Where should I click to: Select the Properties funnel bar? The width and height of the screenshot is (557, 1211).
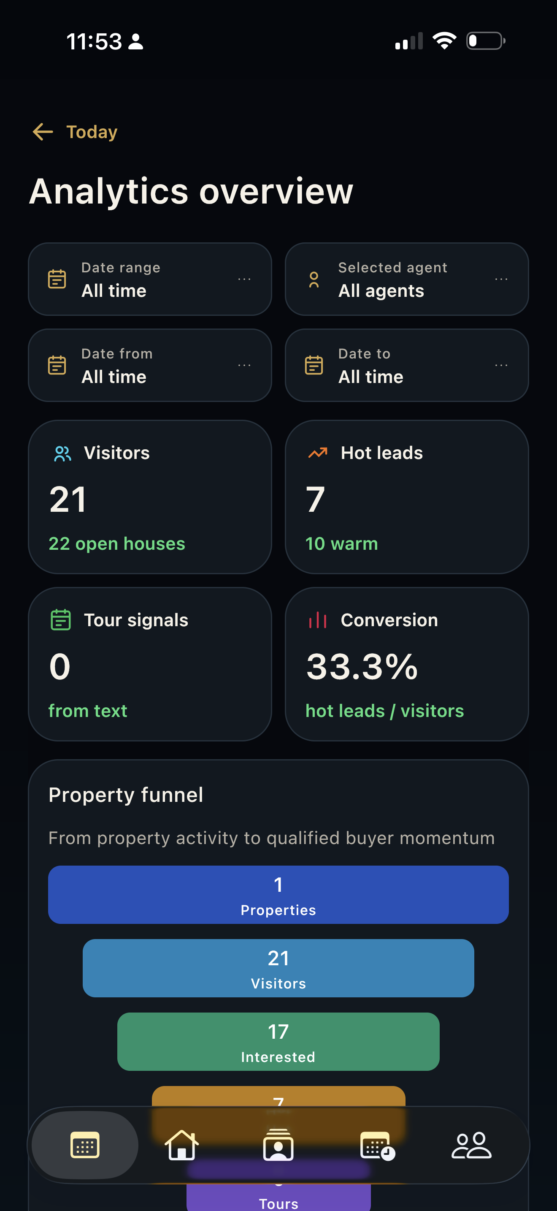click(278, 895)
